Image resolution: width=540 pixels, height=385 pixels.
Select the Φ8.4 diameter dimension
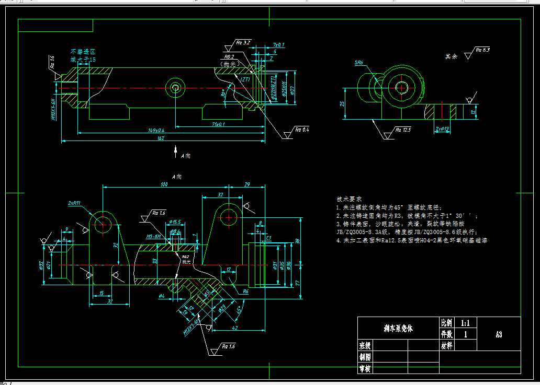pyautogui.click(x=175, y=231)
